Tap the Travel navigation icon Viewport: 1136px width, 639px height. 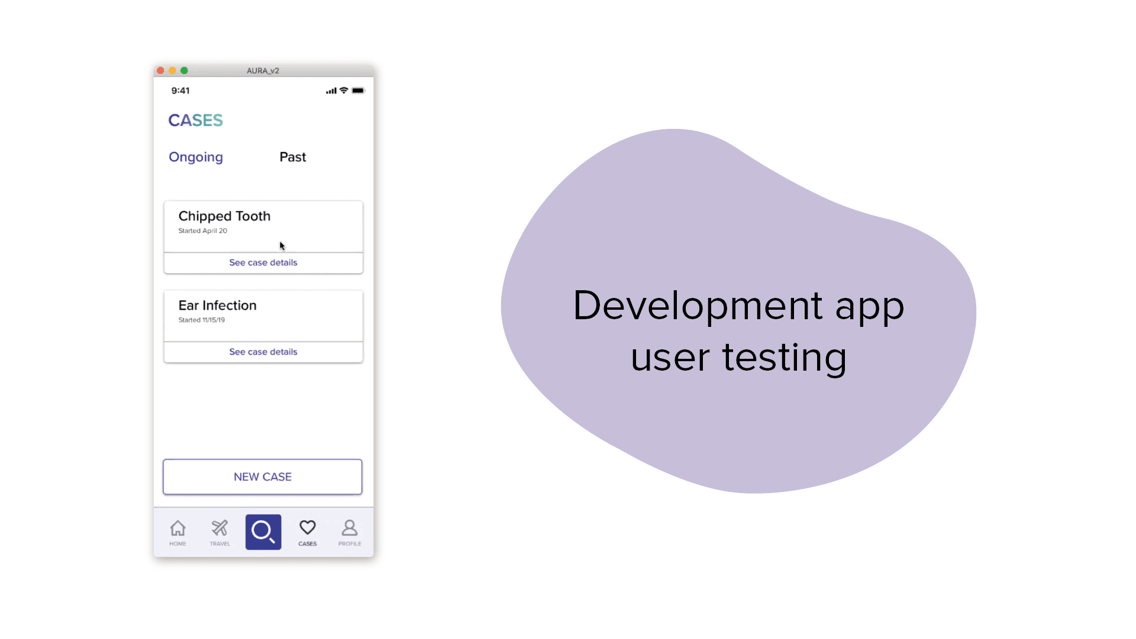[220, 531]
